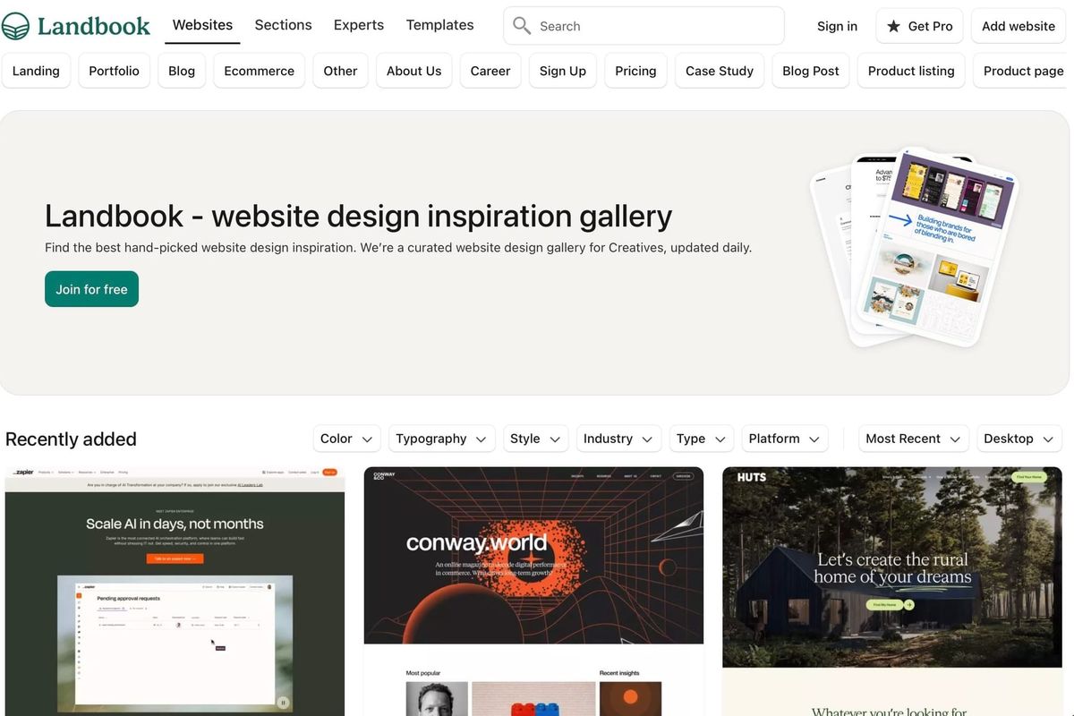This screenshot has height=716, width=1074.
Task: Select the Ecommerce category chip
Action: [x=259, y=71]
